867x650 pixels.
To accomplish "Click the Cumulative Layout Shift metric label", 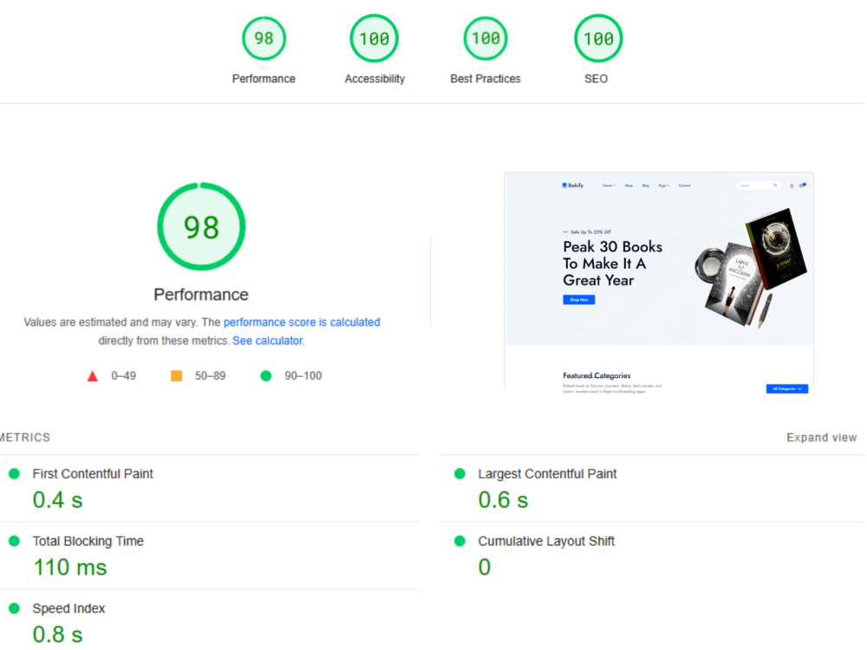I will (546, 541).
